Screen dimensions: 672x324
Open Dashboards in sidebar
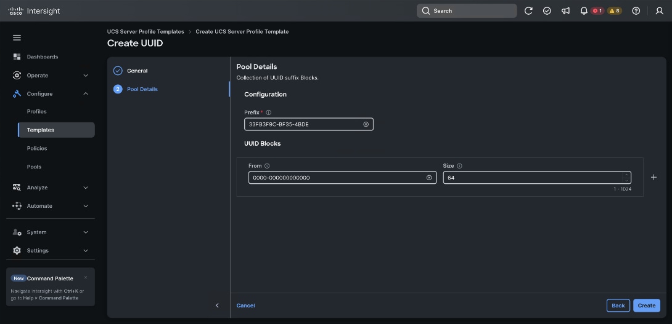coord(43,57)
